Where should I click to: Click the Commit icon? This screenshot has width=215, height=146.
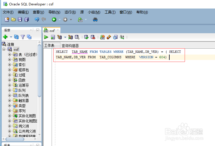click(x=86, y=37)
